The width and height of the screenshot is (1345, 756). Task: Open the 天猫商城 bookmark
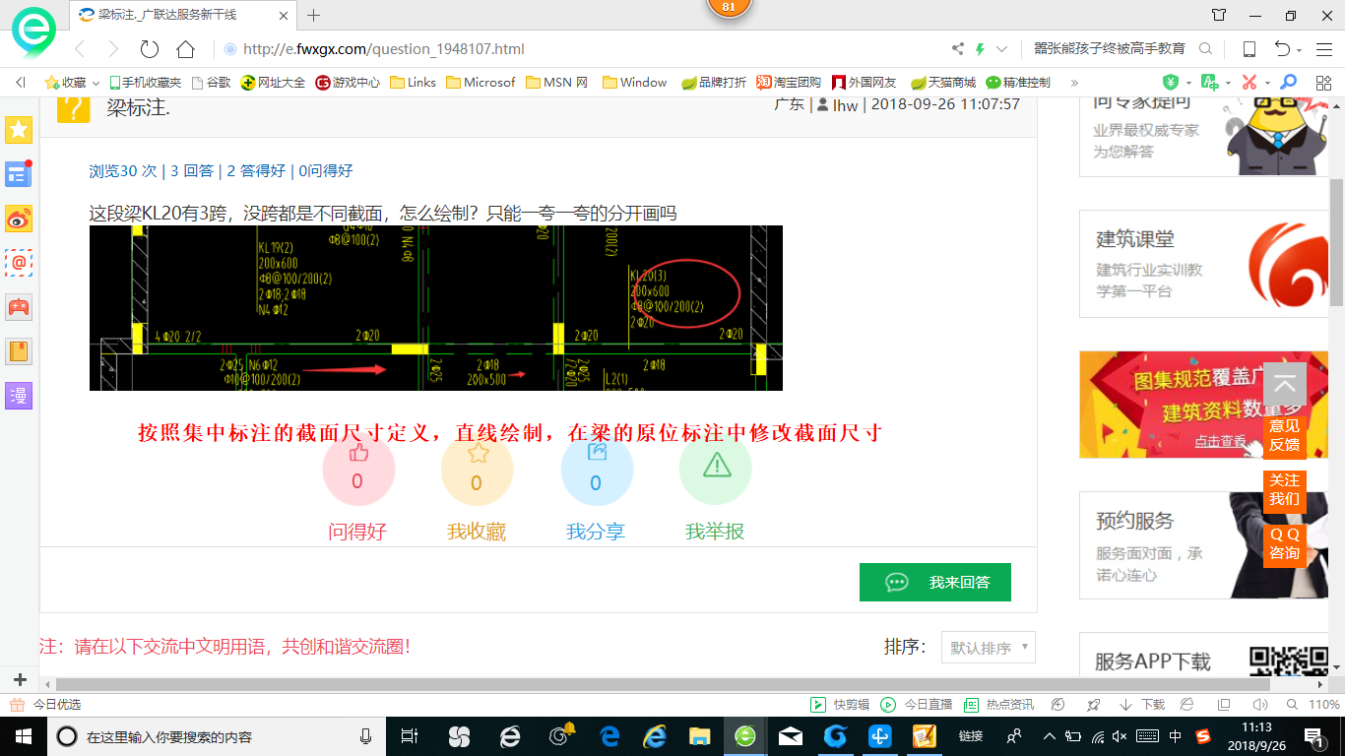click(943, 83)
